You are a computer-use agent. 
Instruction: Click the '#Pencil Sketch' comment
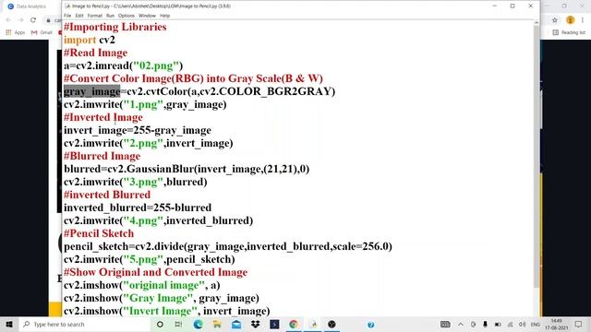99,233
